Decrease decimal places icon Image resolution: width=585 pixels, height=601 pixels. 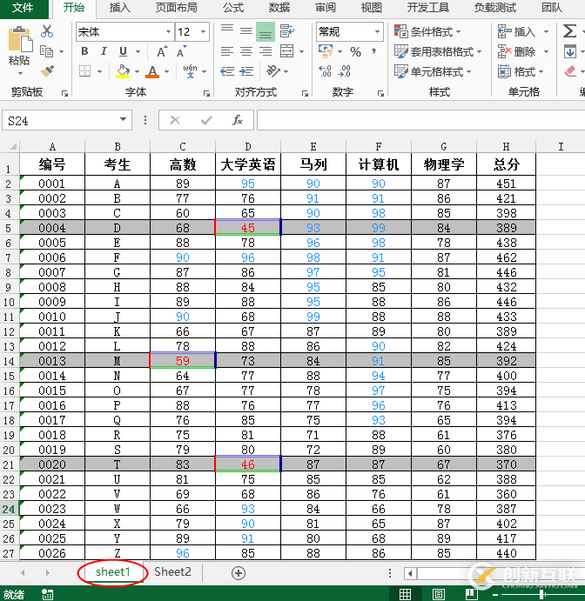click(344, 71)
